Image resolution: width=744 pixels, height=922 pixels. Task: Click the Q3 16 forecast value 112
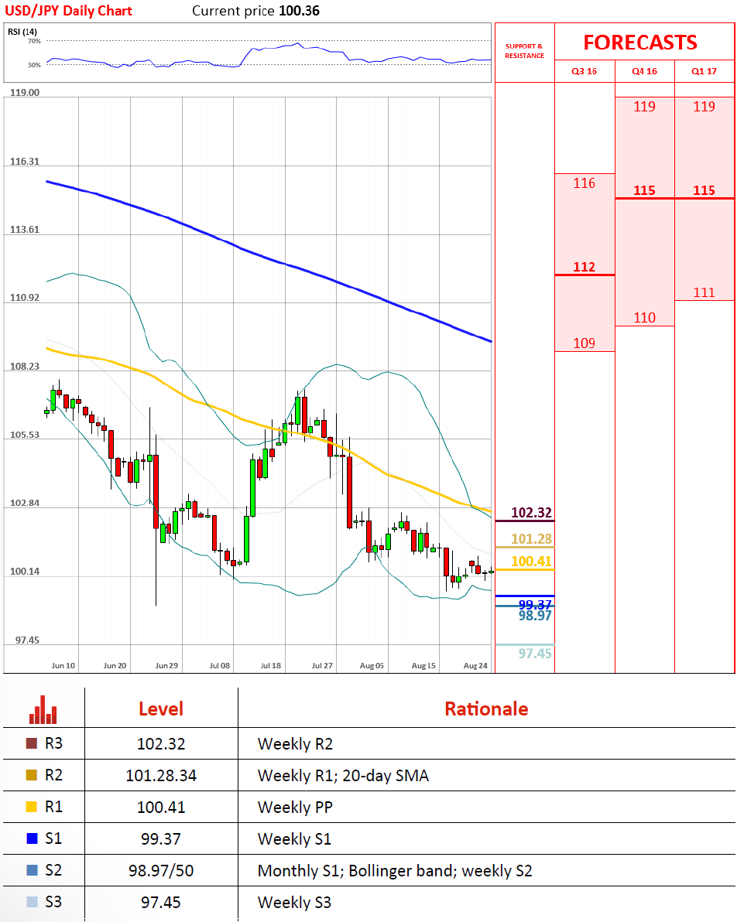(584, 267)
